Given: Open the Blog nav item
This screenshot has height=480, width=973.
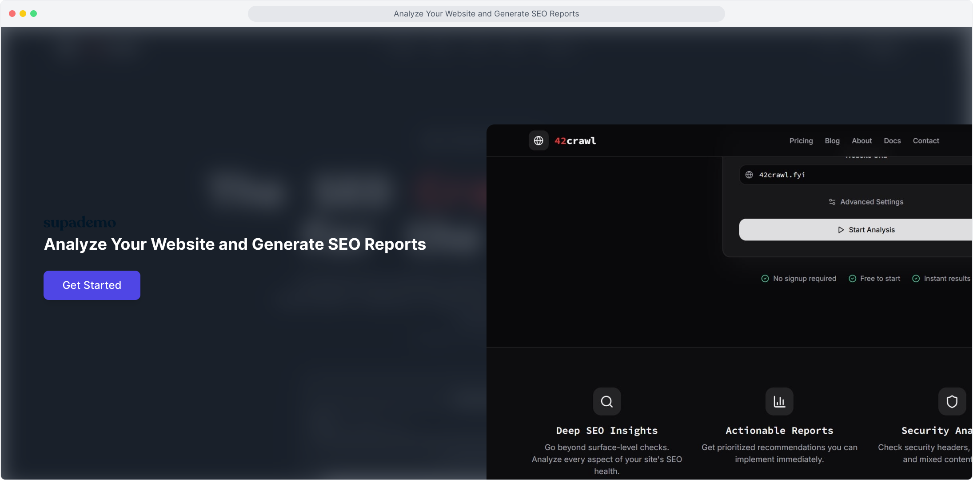Looking at the screenshot, I should tap(832, 141).
